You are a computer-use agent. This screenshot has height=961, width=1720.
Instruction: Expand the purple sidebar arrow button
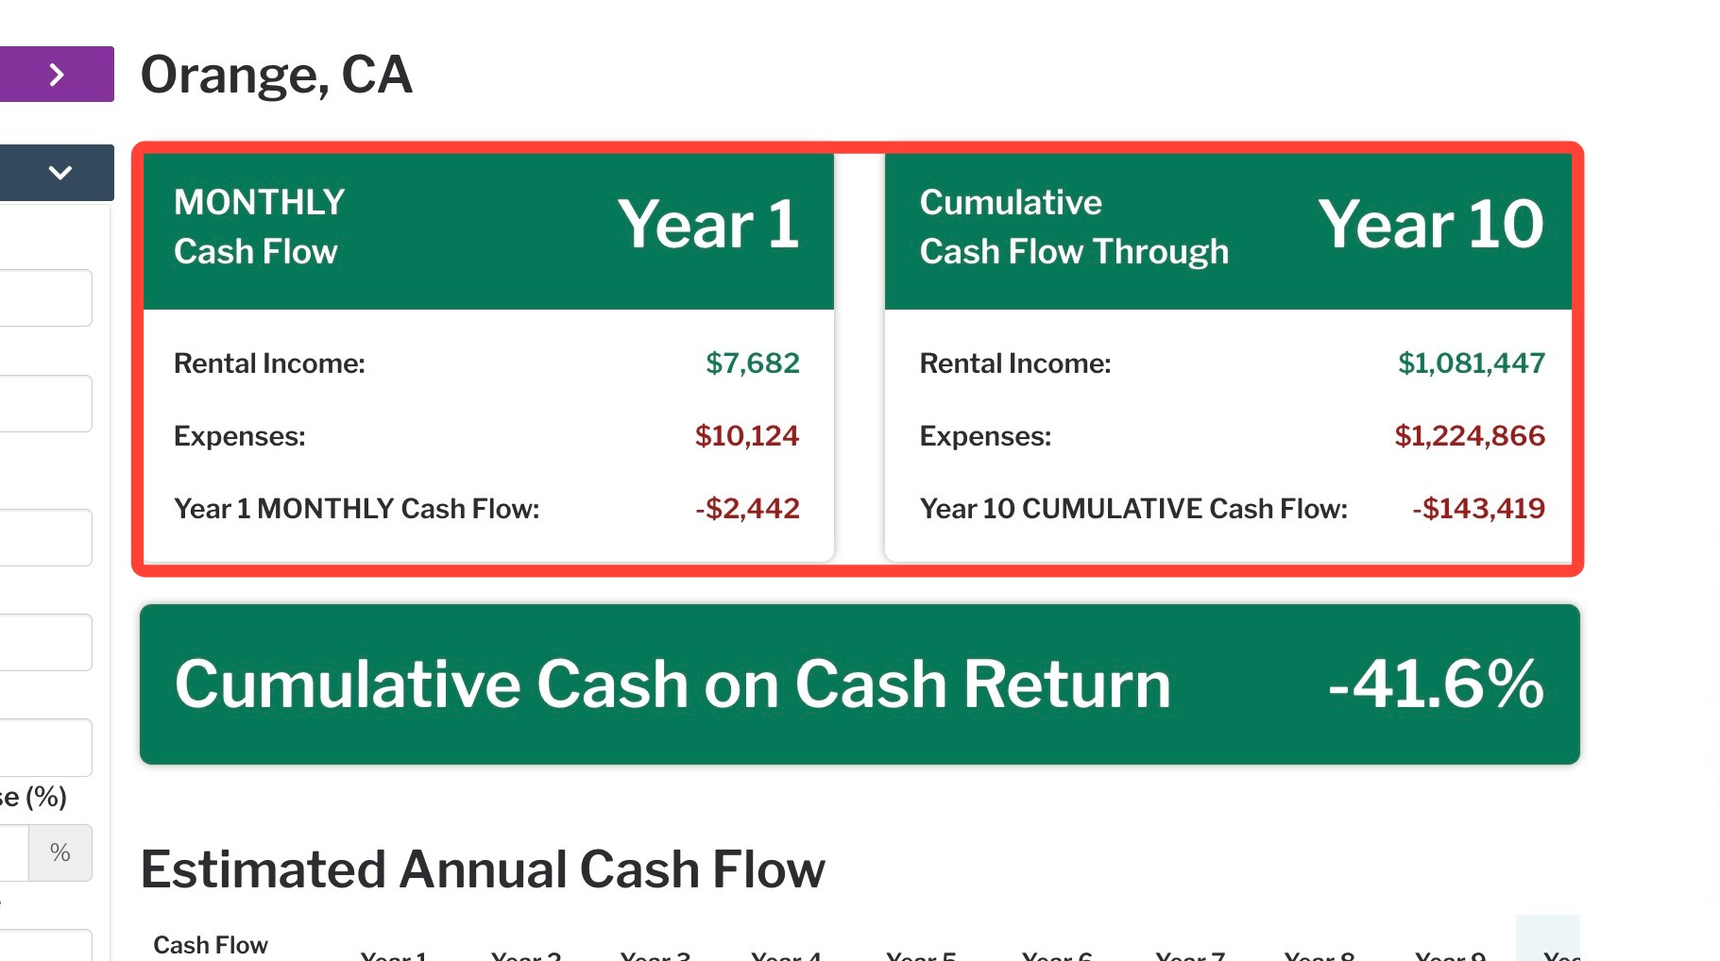click(57, 74)
